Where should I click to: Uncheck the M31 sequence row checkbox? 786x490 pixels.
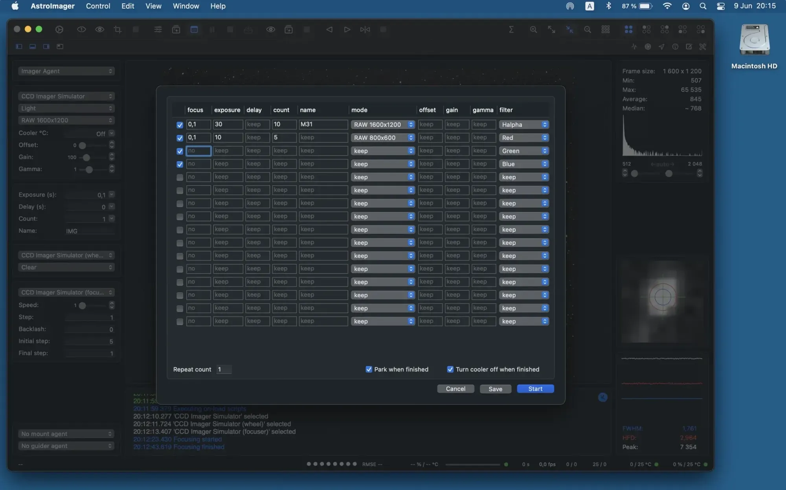tap(180, 125)
